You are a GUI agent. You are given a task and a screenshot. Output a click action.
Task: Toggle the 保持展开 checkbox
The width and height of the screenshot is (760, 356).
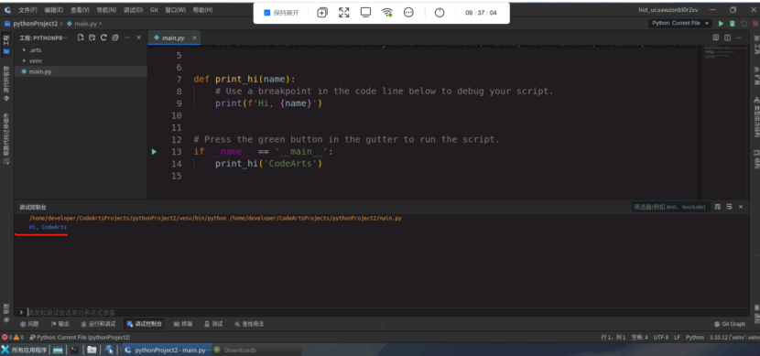tap(267, 13)
